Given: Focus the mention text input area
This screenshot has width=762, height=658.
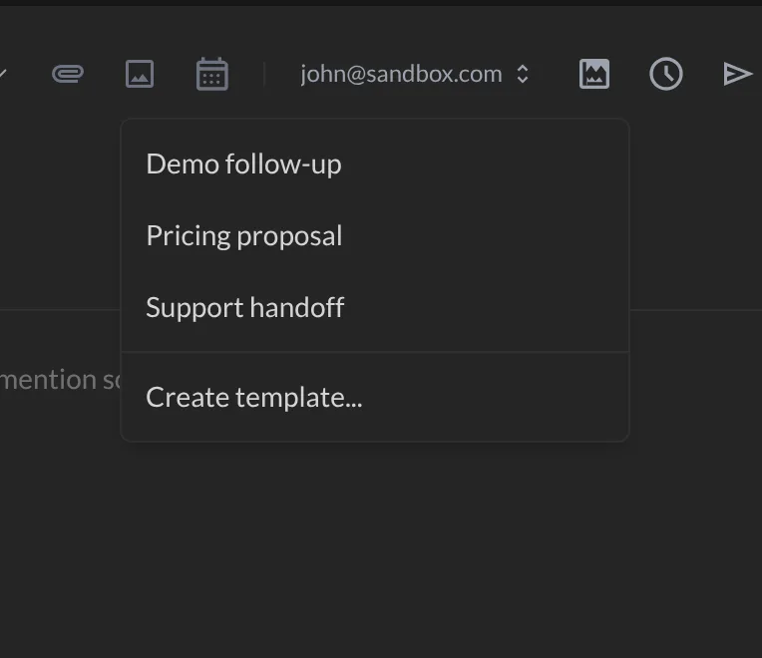Looking at the screenshot, I should [60, 380].
